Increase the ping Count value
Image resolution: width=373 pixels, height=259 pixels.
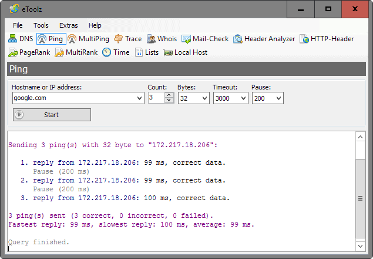[x=169, y=95]
